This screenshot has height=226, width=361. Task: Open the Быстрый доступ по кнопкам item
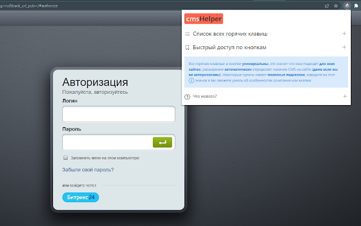(x=230, y=47)
